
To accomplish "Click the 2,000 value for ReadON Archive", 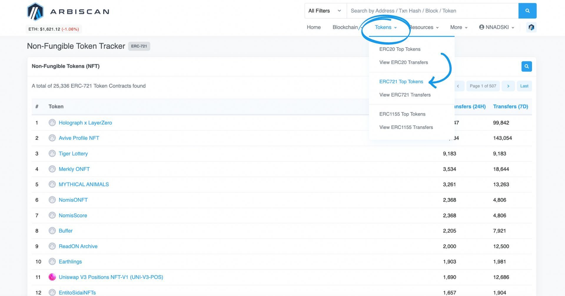I will pos(450,246).
